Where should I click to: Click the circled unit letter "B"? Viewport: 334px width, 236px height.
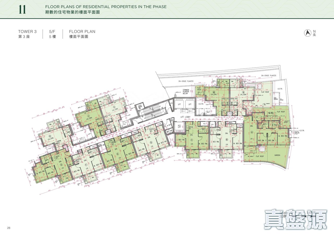pos(227,140)
